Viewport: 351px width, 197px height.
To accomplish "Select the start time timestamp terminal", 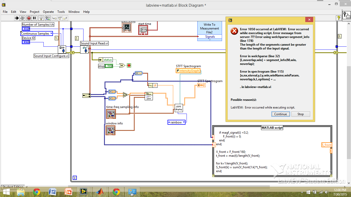I will pyautogui.click(x=143, y=30).
